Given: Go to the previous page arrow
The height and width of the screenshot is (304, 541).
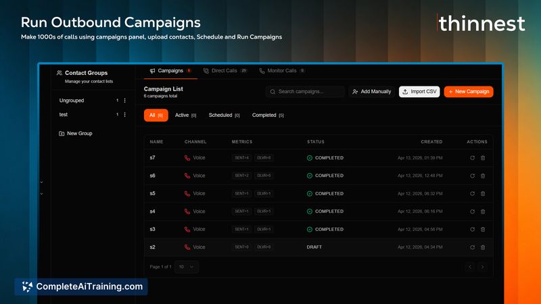Looking at the screenshot, I should click(469, 267).
